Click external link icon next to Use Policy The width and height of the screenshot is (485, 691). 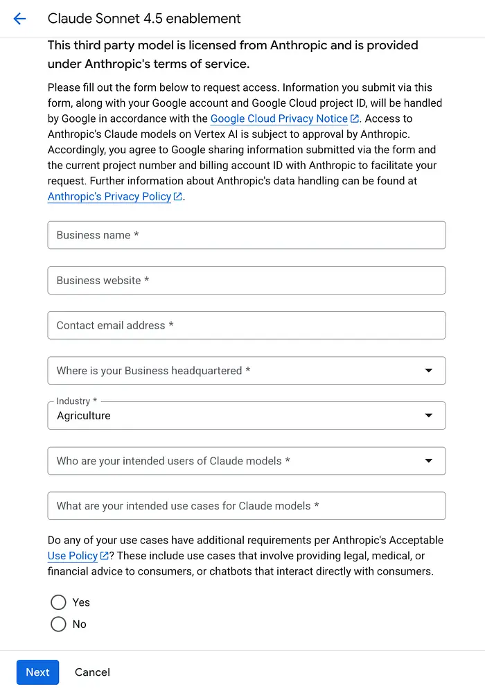coord(105,556)
